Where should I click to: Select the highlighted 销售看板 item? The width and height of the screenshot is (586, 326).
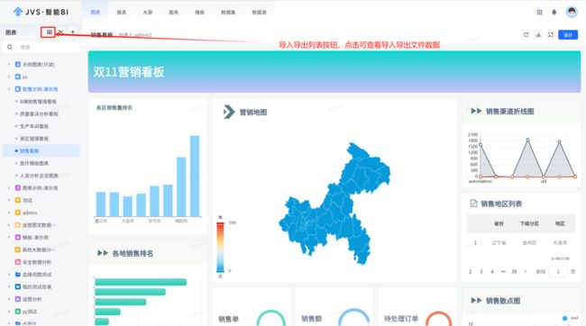[x=41, y=150]
